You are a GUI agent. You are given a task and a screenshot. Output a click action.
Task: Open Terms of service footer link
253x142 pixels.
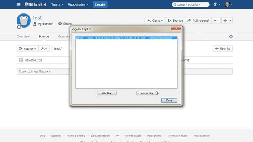coord(177,136)
